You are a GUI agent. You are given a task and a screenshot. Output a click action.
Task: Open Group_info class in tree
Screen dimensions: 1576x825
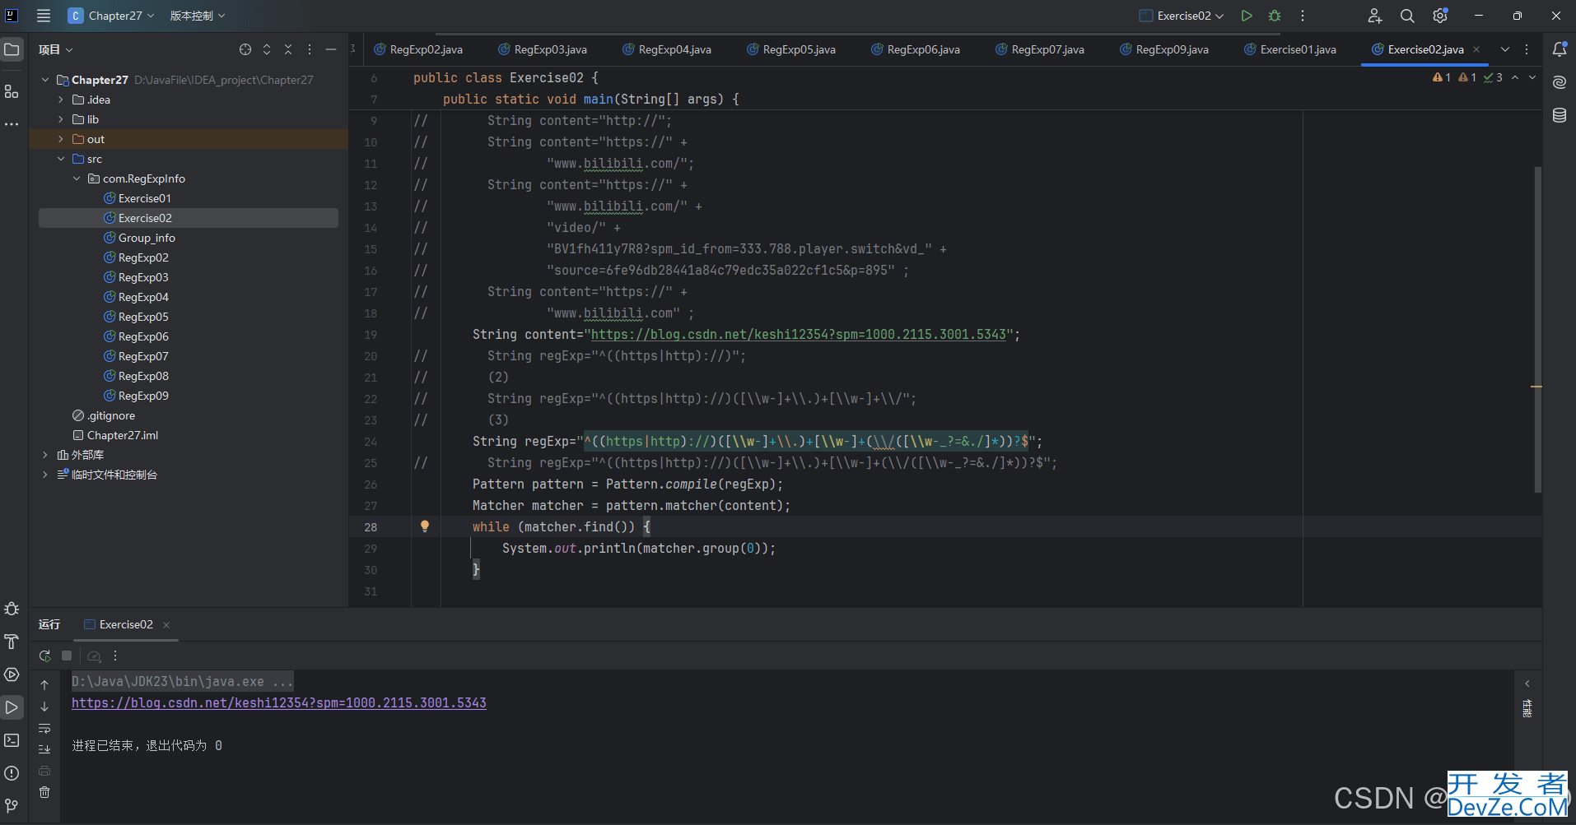click(147, 238)
